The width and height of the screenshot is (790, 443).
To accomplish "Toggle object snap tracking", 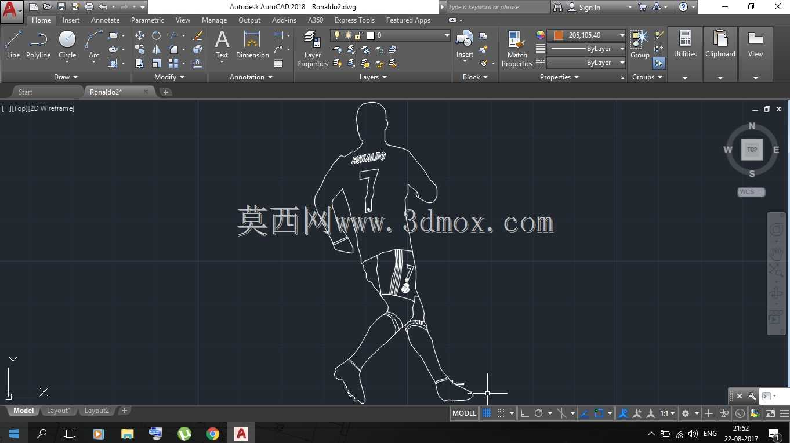I will pyautogui.click(x=584, y=413).
